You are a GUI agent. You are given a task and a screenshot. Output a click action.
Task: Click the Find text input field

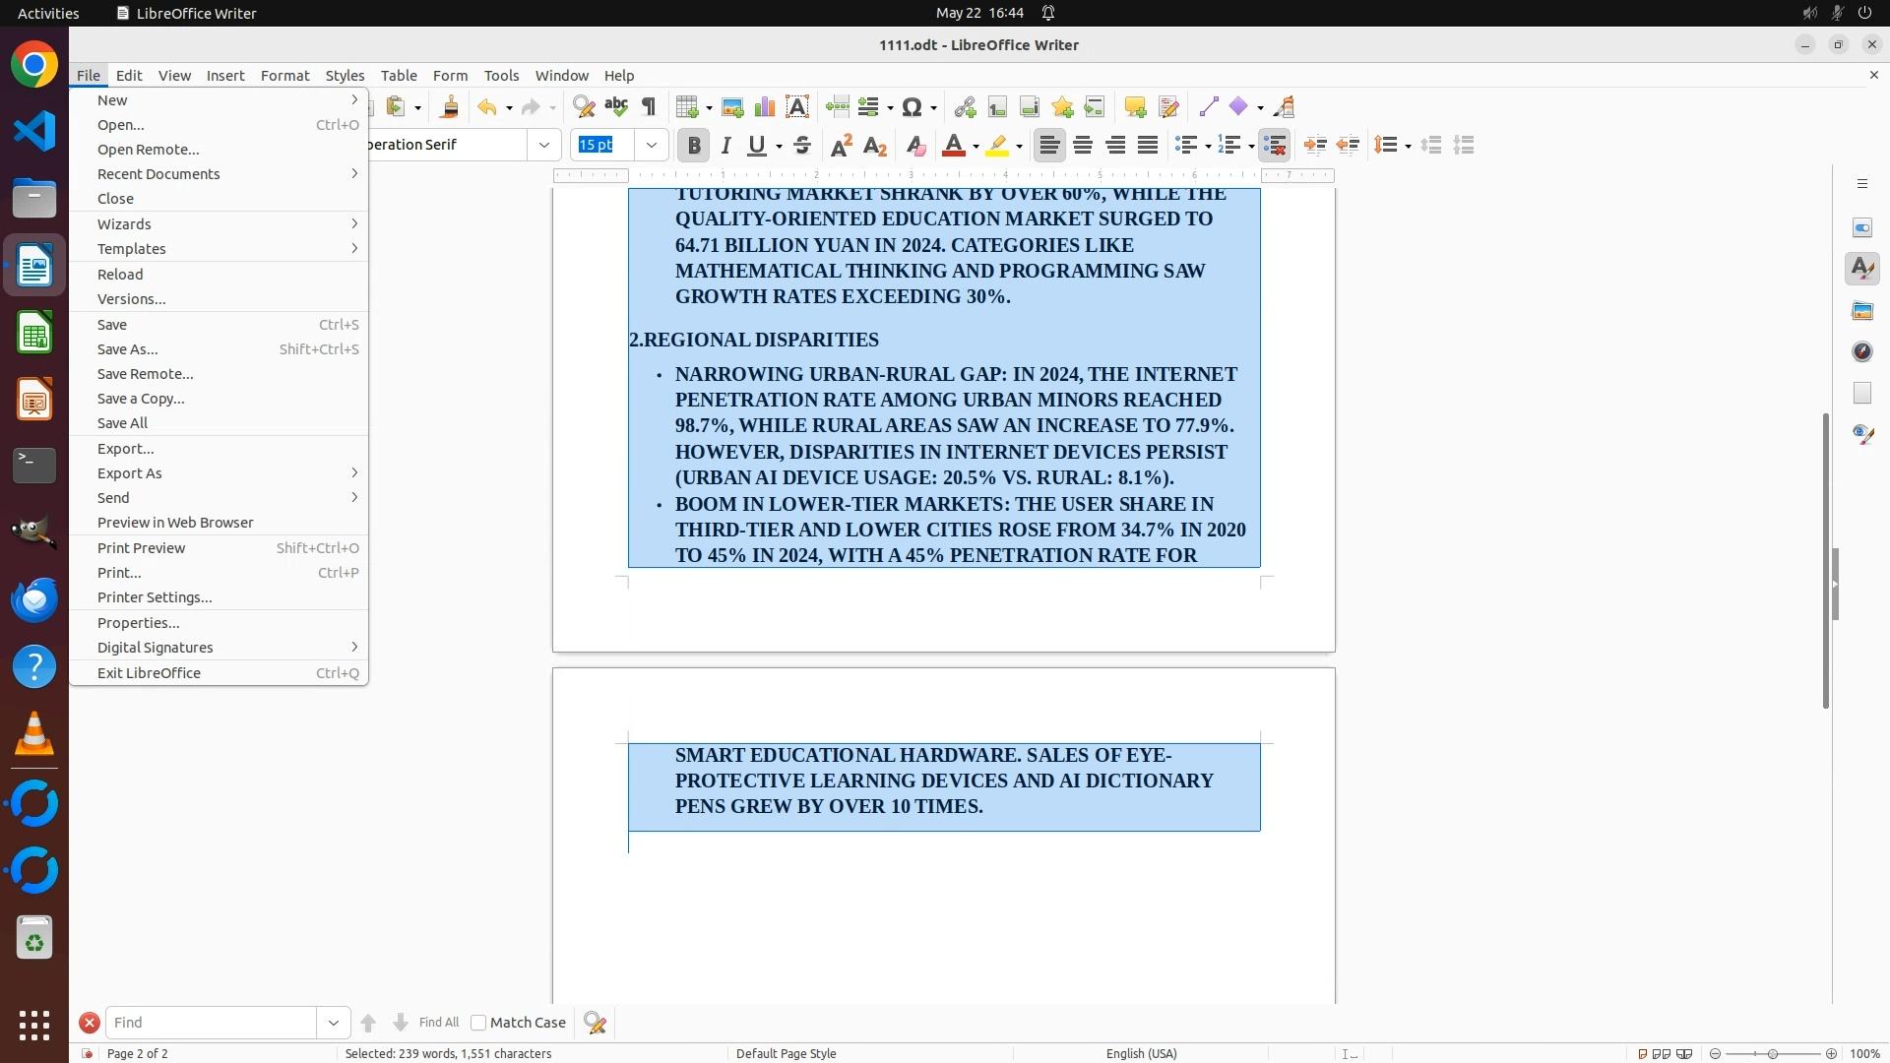click(212, 1023)
